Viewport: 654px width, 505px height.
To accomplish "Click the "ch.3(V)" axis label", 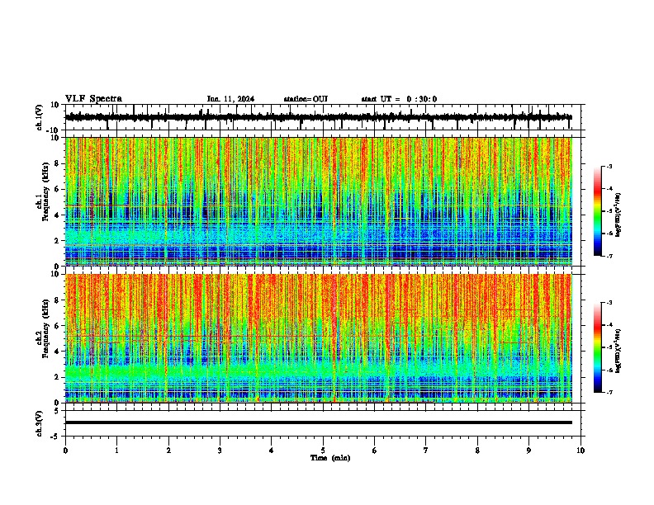I will [x=40, y=423].
